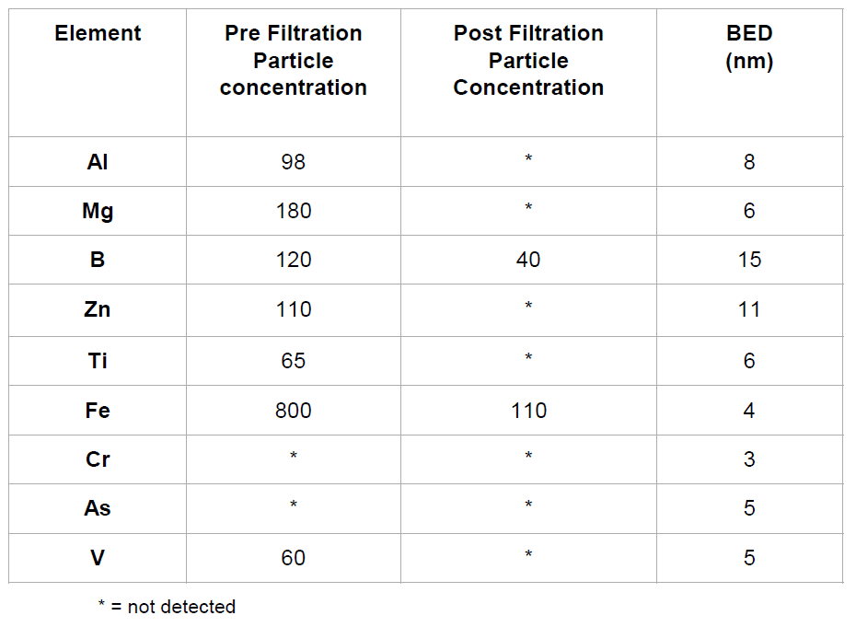This screenshot has width=856, height=627.
Task: Click the BED (nm) column header
Action: pos(749,47)
